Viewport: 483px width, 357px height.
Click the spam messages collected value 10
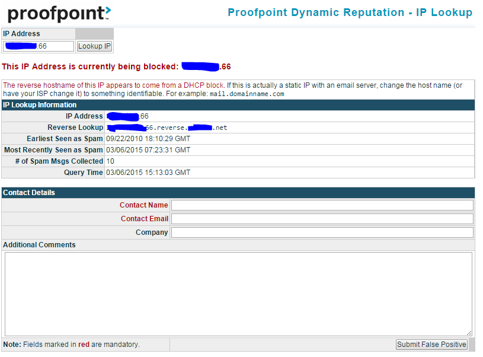(110, 161)
